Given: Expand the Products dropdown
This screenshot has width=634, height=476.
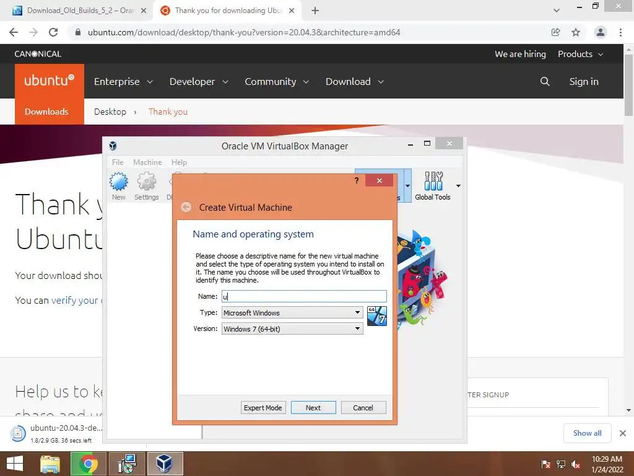Looking at the screenshot, I should [581, 54].
